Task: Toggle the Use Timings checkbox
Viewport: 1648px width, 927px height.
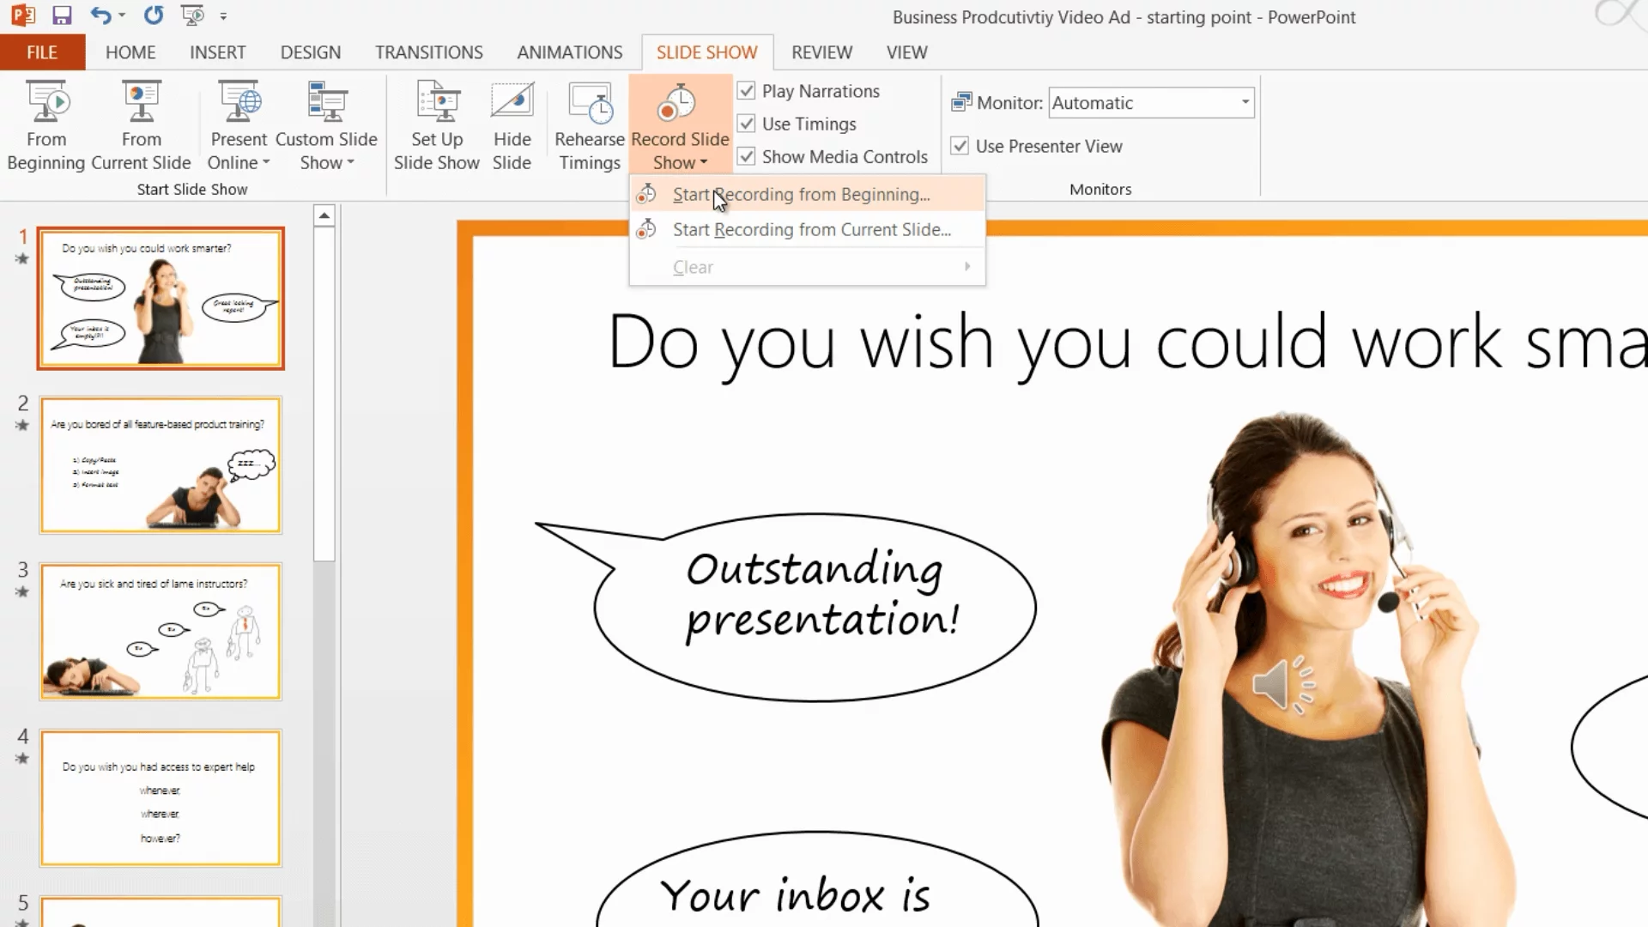Action: (x=746, y=124)
